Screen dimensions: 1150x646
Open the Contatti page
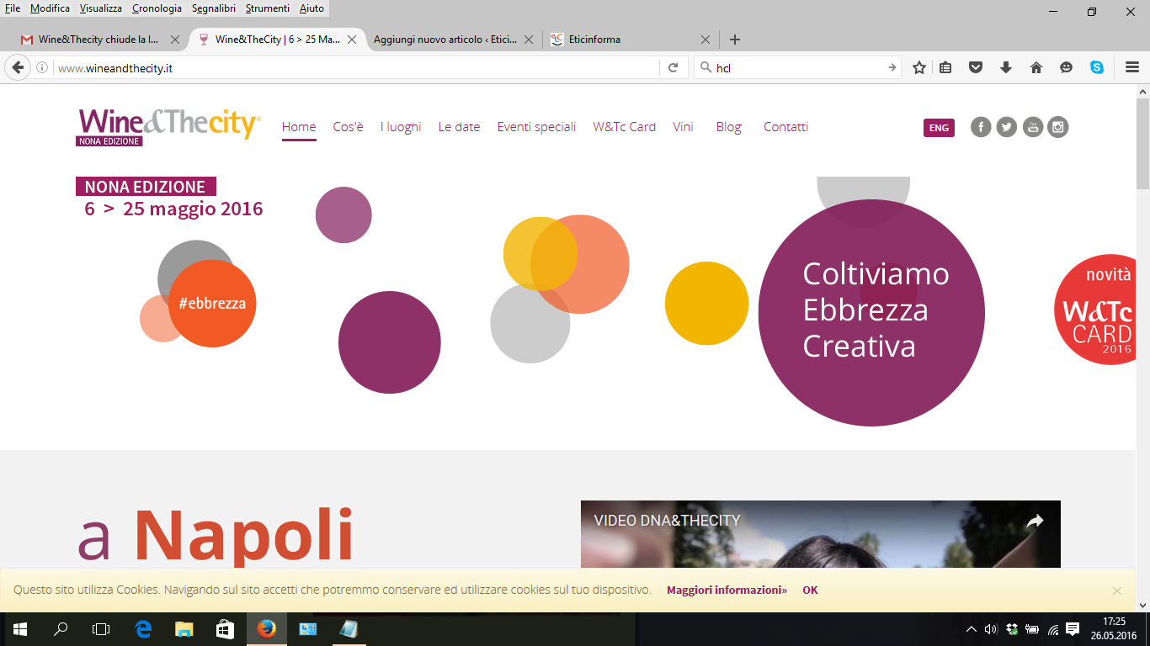pyautogui.click(x=785, y=127)
